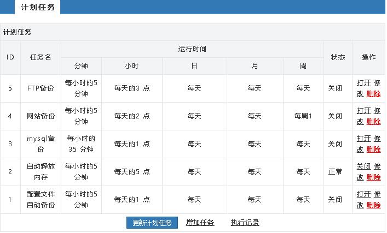
Task: Click 关闭 for the 自动释放内存 task
Action: [363, 166]
